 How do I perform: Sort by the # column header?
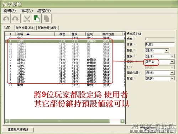(10, 34)
